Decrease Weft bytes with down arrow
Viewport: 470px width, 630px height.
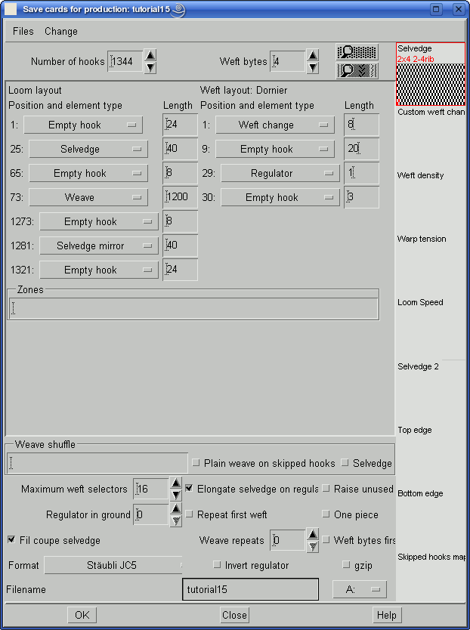pos(313,68)
